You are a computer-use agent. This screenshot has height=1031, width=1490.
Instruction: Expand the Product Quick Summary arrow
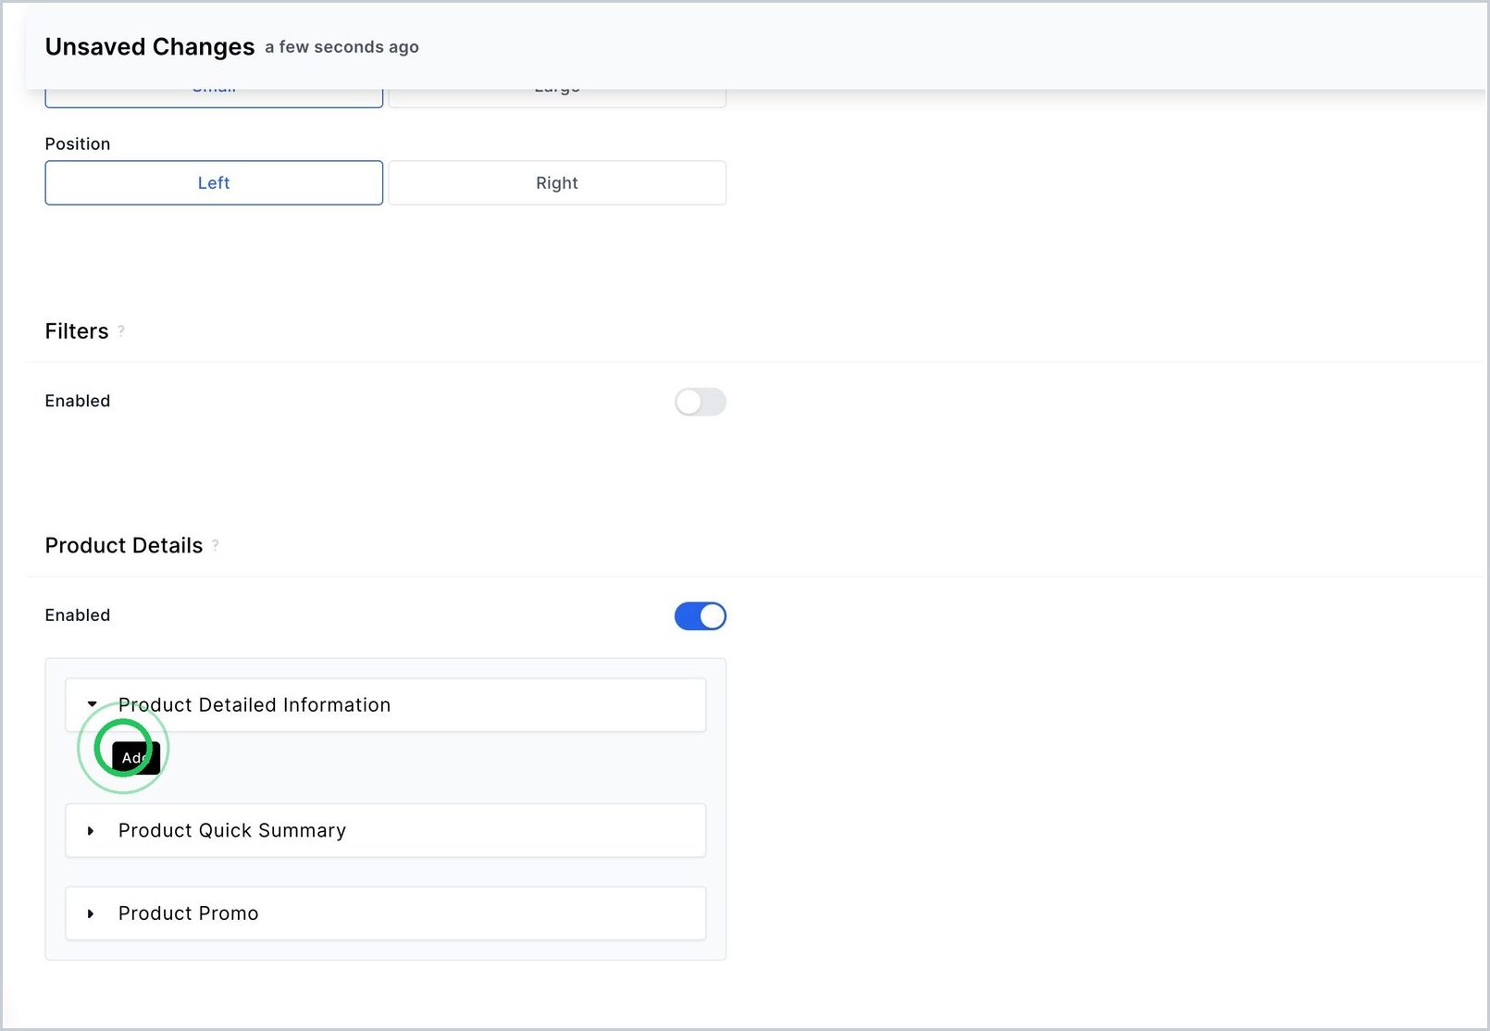(x=91, y=831)
